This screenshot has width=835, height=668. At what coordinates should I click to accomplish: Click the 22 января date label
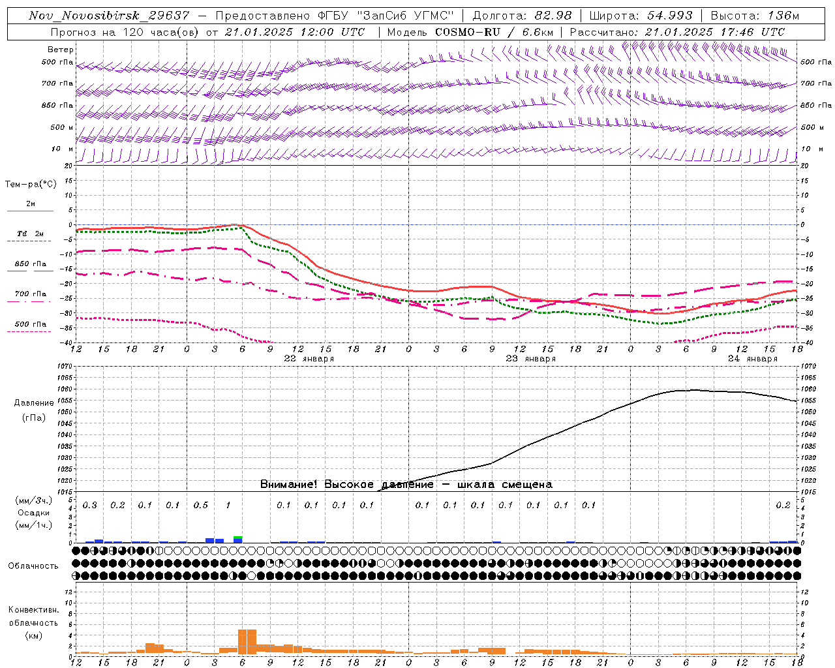(309, 359)
